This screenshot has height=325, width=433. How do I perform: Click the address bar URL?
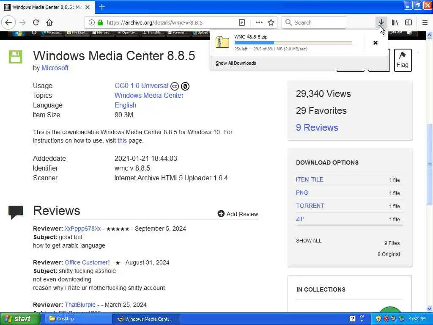155,22
